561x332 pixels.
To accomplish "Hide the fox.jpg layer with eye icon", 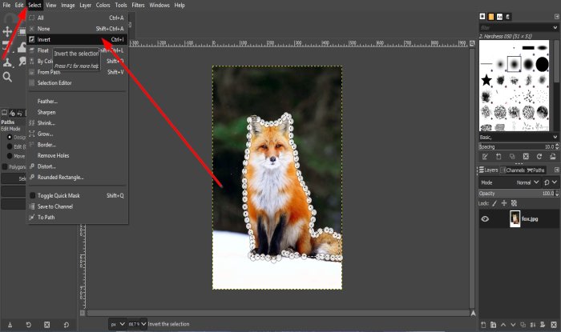I will point(485,218).
